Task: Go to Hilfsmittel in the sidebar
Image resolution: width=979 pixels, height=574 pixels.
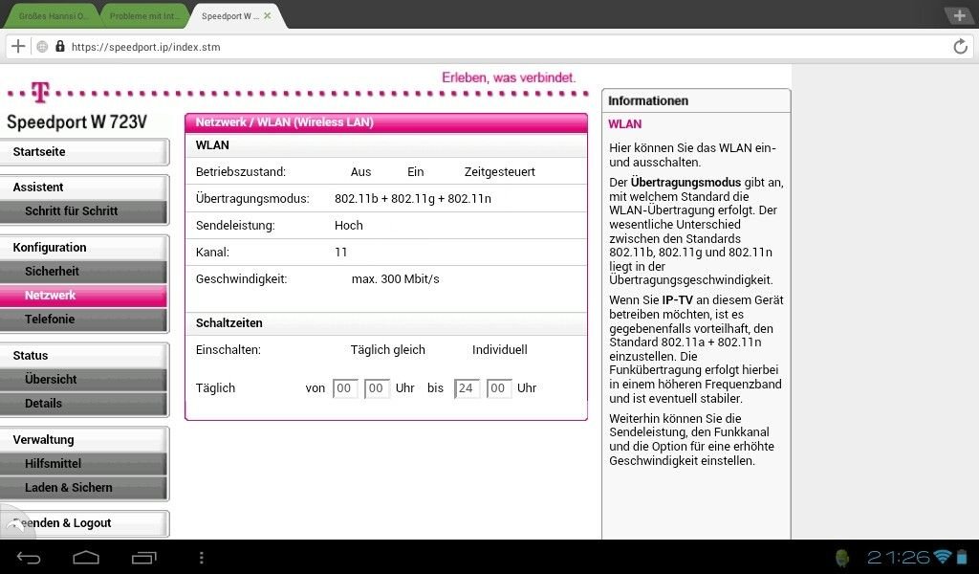Action: [x=84, y=463]
